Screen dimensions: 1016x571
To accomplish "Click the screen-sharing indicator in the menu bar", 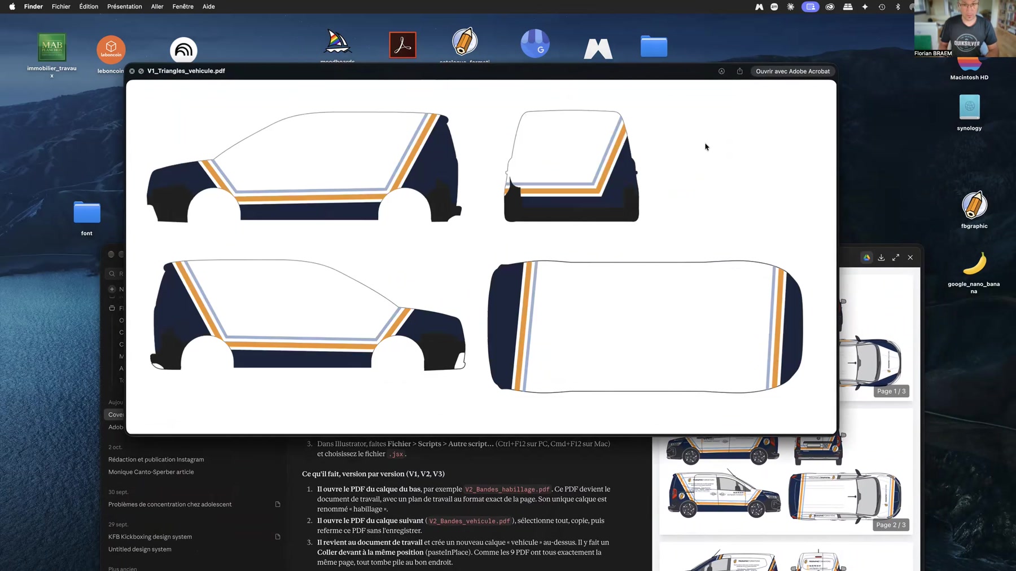I will pyautogui.click(x=810, y=7).
